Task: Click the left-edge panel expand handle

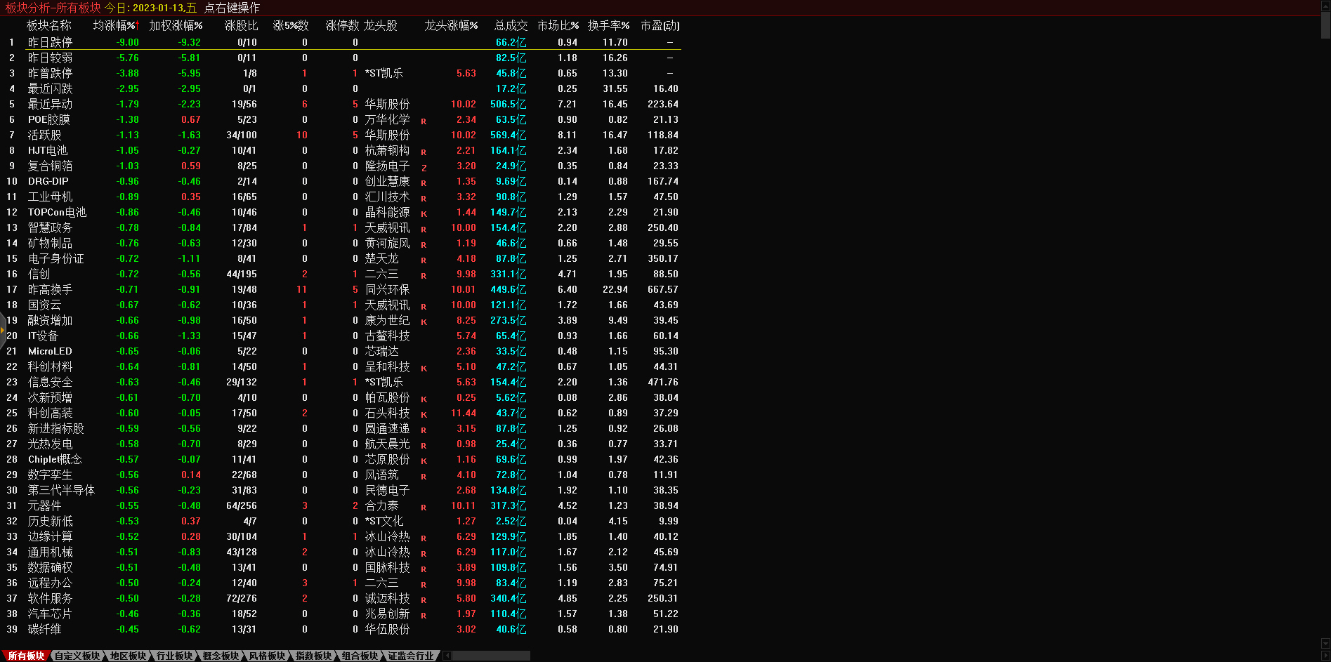Action: coord(3,330)
